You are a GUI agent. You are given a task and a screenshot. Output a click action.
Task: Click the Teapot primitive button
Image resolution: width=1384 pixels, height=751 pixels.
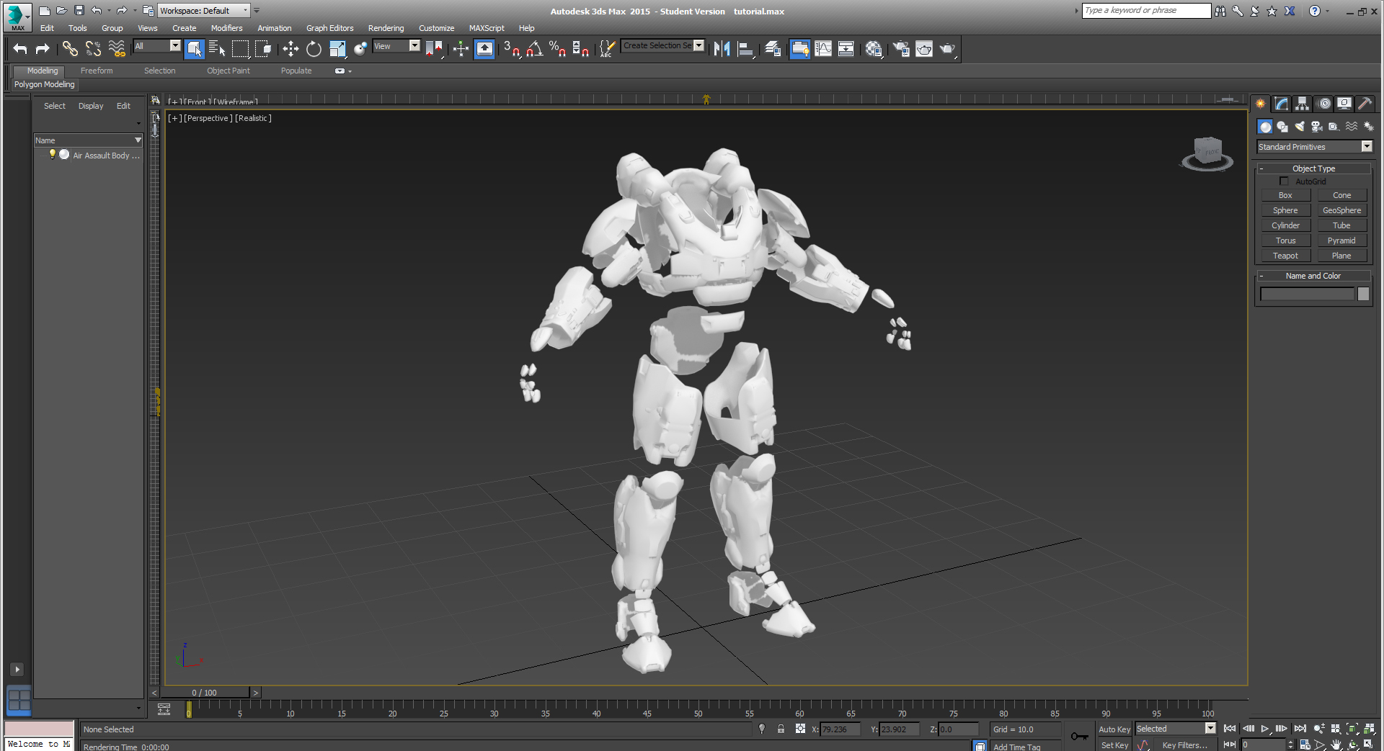click(1285, 256)
